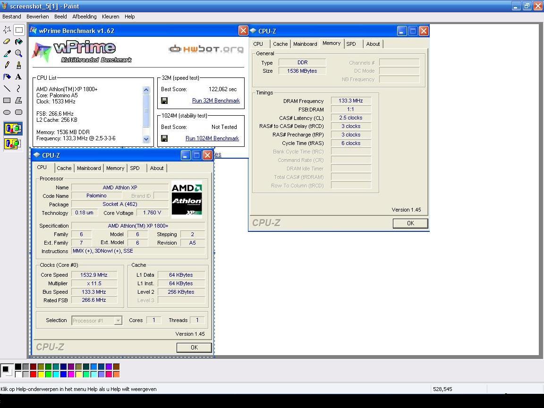Image resolution: width=544 pixels, height=408 pixels.
Task: Open the Kleuren menu
Action: (110, 17)
